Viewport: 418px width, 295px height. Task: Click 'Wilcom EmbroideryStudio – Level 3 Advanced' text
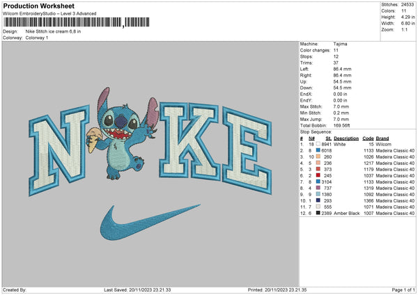49,14
